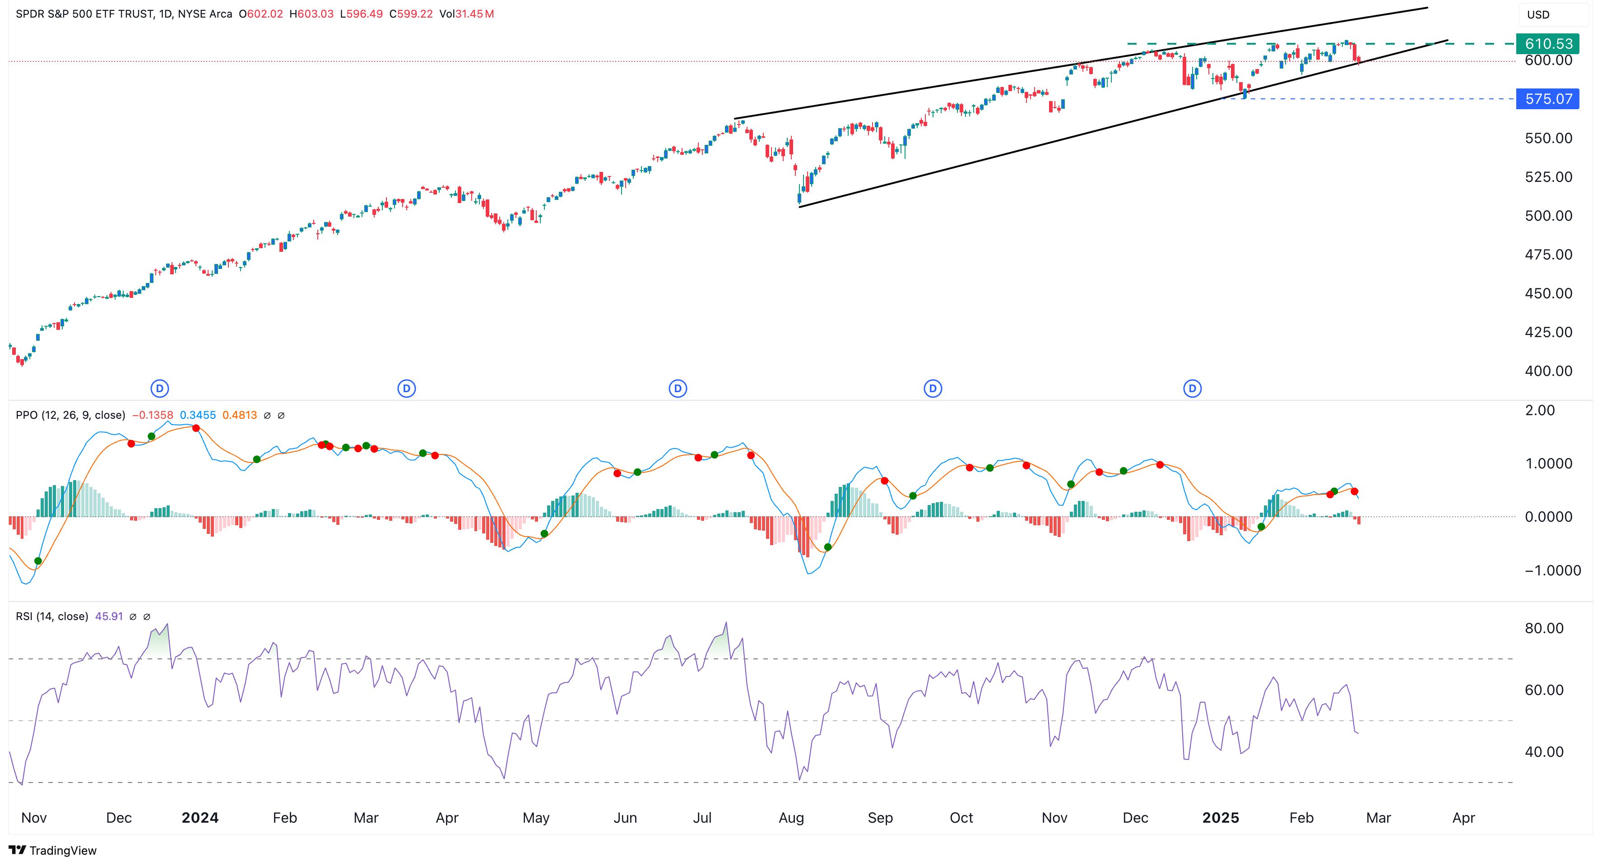Open the PPO (12, 26, 9, close) indicator label

point(70,415)
